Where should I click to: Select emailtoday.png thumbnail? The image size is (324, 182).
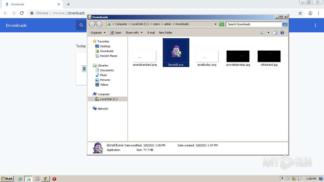[x=207, y=56]
